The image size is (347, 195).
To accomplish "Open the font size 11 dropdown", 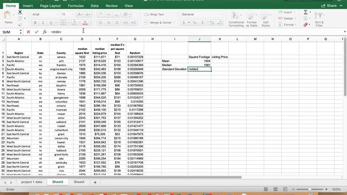I will coord(73,15).
